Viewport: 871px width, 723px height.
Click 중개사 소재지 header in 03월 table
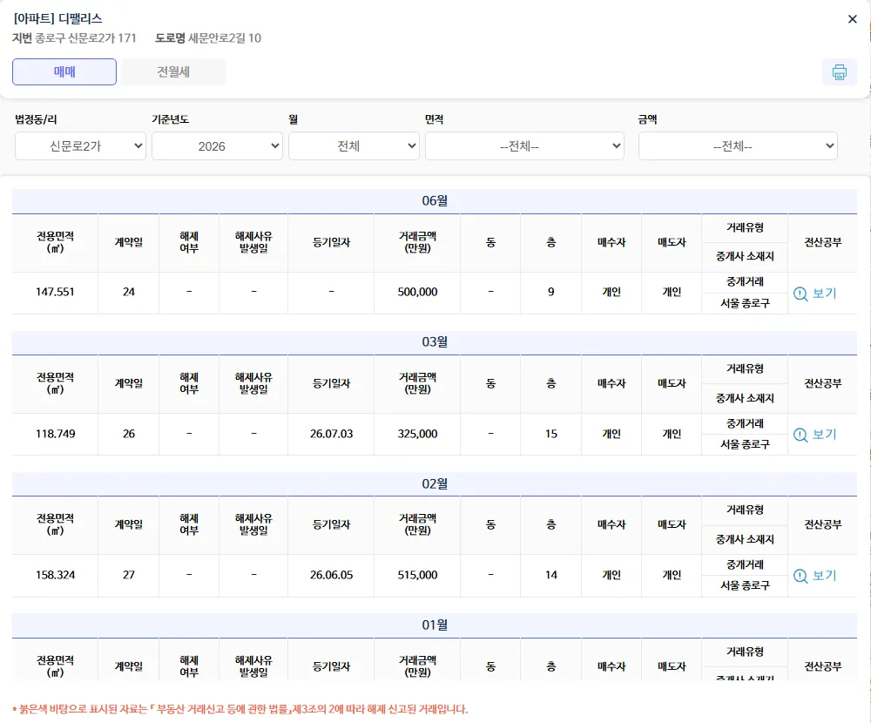point(745,398)
